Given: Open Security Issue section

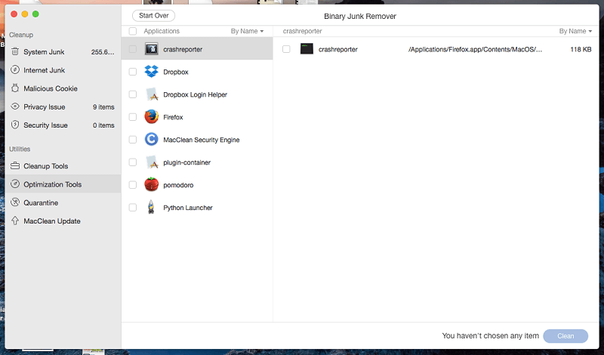Looking at the screenshot, I should (63, 125).
